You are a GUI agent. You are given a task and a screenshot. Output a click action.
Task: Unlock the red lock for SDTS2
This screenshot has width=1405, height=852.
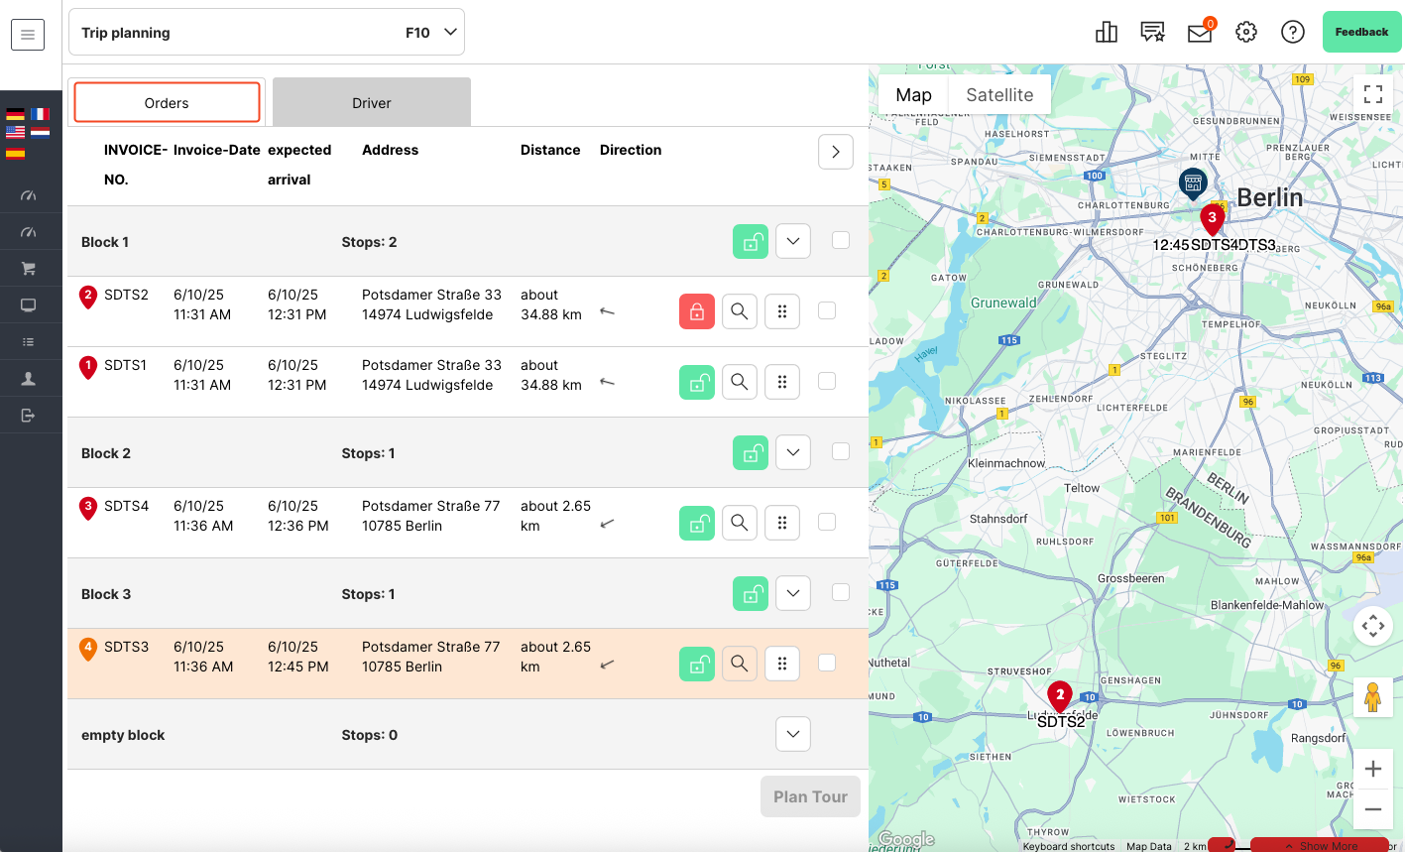click(x=697, y=311)
